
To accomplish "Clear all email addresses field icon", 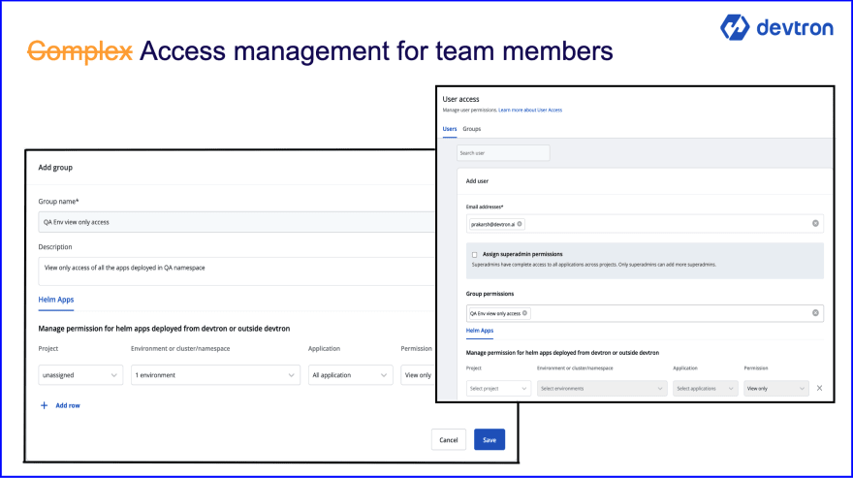I will pyautogui.click(x=815, y=223).
